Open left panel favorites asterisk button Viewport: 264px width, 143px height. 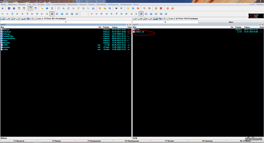tap(127, 25)
